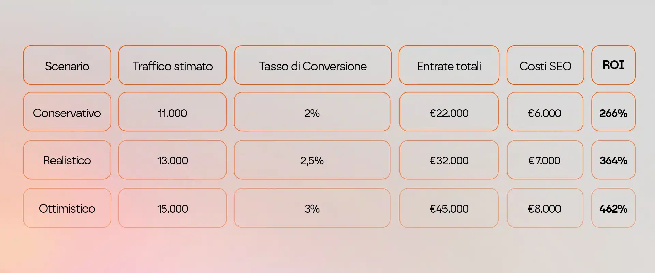Select the Entrate totali header cell

[x=449, y=65]
